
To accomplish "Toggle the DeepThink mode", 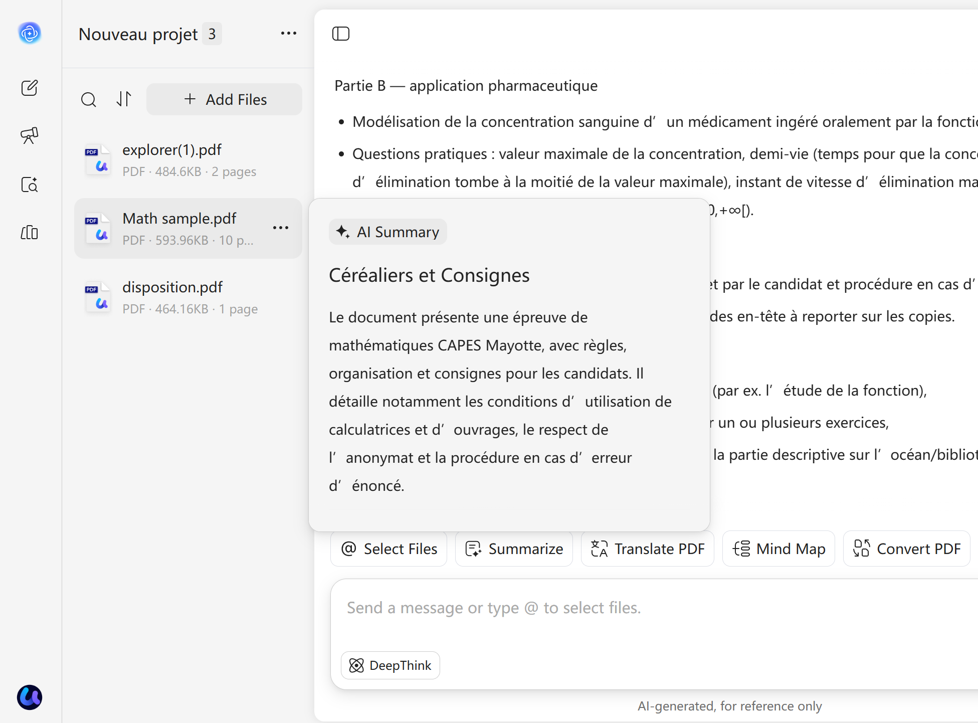I will tap(390, 665).
